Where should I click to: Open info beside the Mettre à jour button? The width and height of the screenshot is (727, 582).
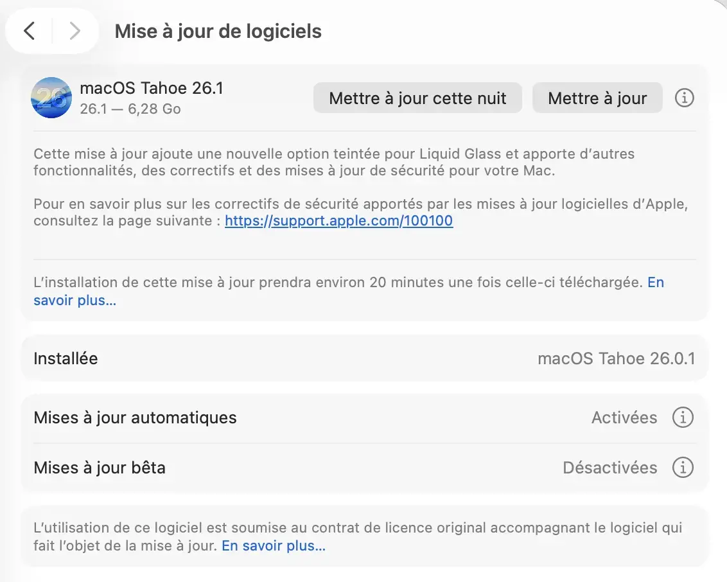684,98
